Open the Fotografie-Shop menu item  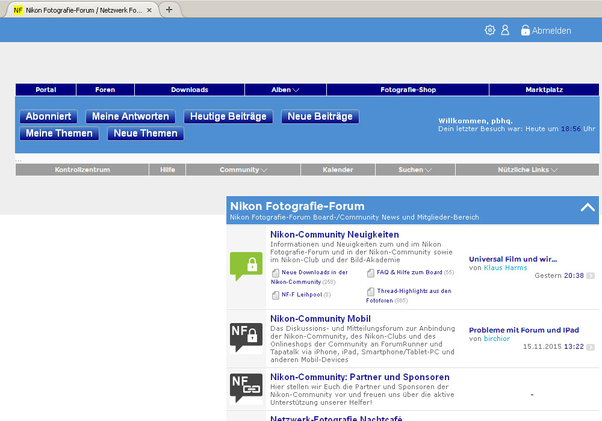click(x=408, y=90)
